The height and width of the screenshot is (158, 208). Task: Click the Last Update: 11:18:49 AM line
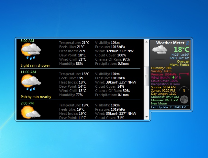[x=169, y=107]
